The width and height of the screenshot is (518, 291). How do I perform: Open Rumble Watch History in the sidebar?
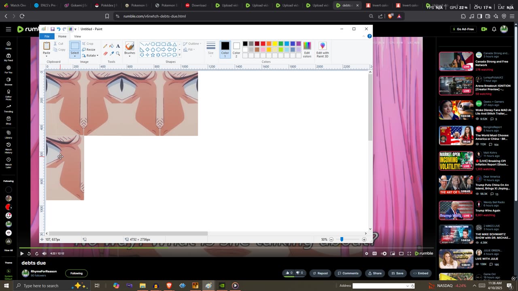pyautogui.click(x=8, y=148)
